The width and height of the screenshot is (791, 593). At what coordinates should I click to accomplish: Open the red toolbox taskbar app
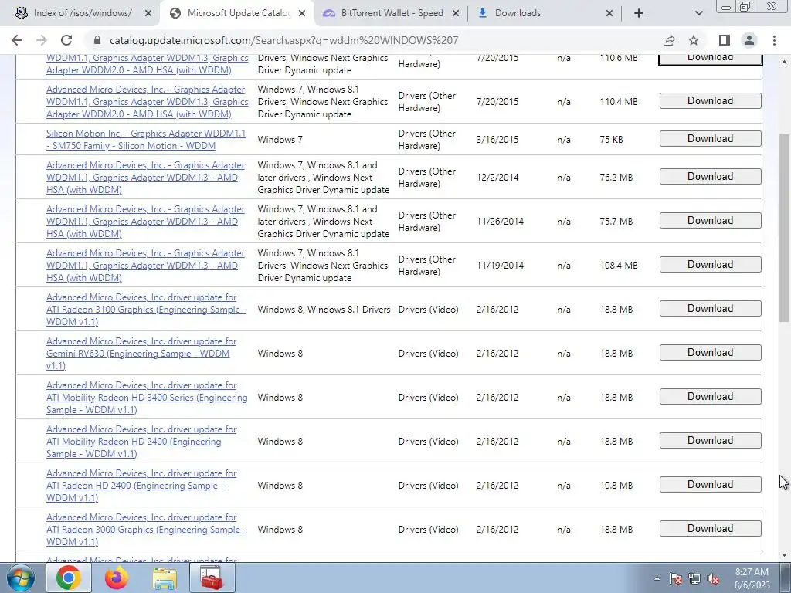point(212,578)
